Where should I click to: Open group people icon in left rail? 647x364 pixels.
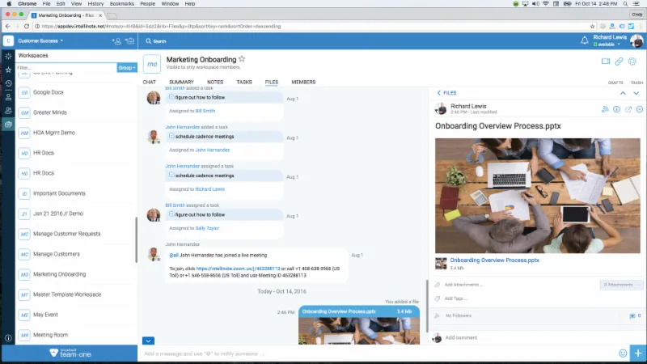coord(8,111)
